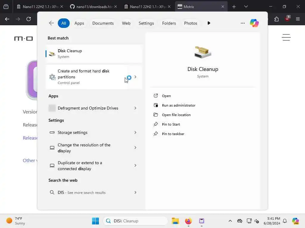Select the Apps filter tab
This screenshot has width=305, height=228.
pyautogui.click(x=79, y=23)
